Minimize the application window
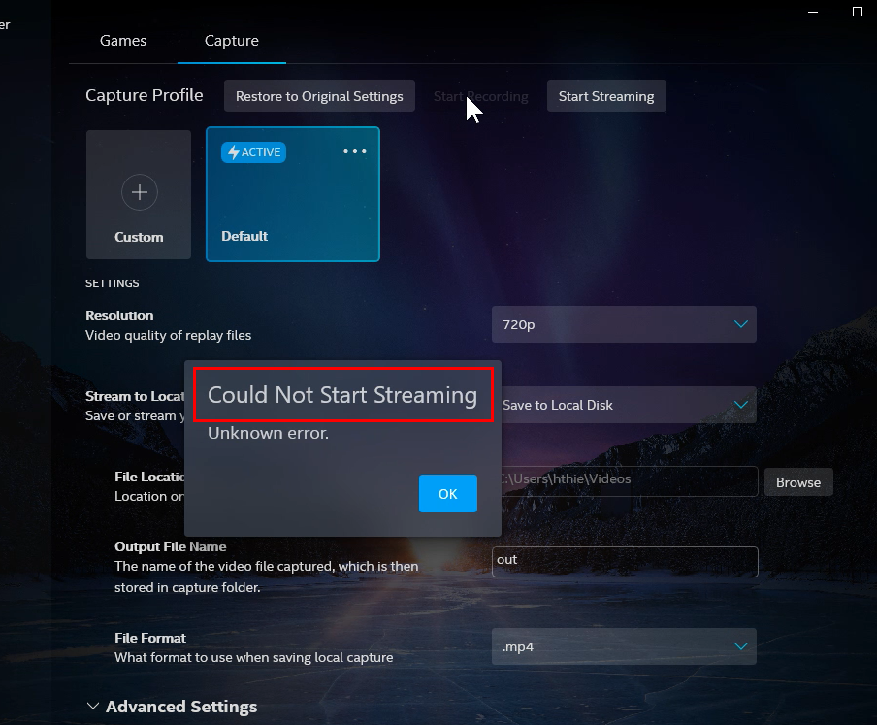877x725 pixels. [x=812, y=12]
